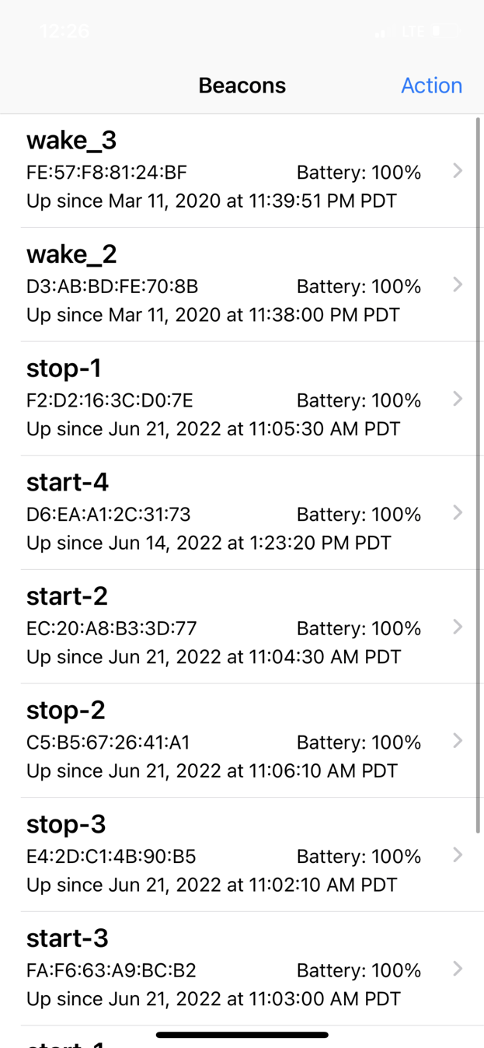Tap the chevron next to wake_2
Screen dimensions: 484x1048
point(458,285)
